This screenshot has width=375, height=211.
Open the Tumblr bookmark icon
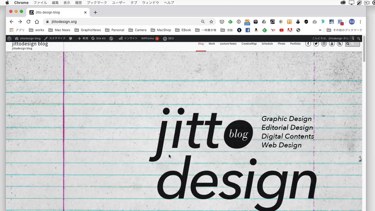tap(239, 30)
